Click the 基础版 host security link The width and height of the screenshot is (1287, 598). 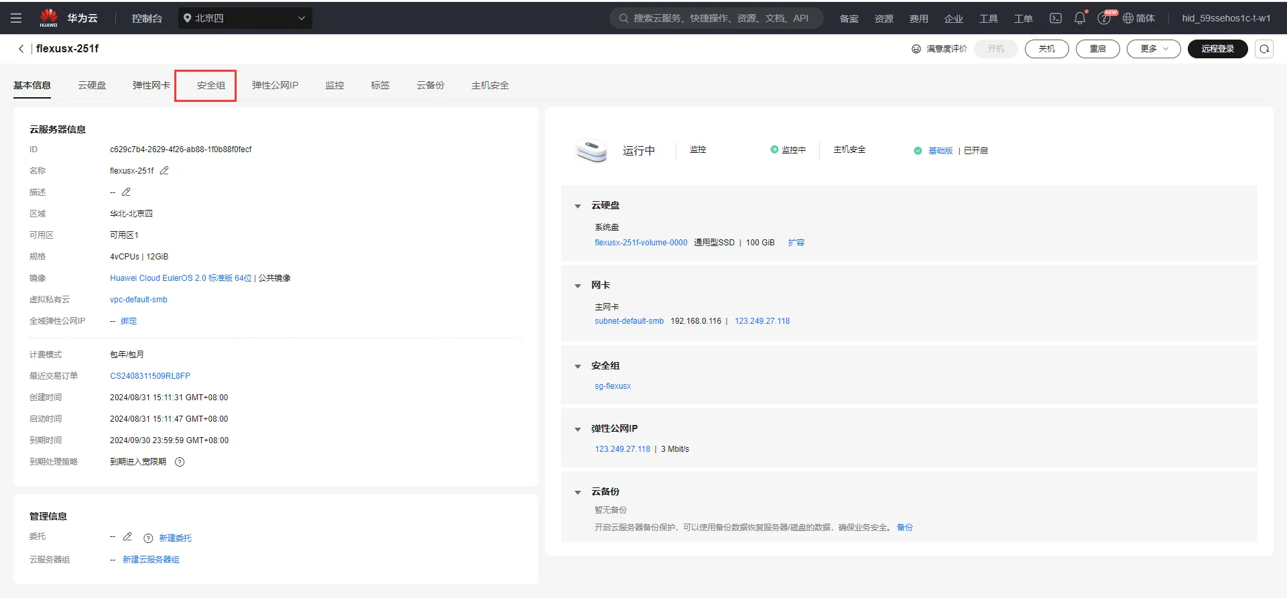pos(940,150)
